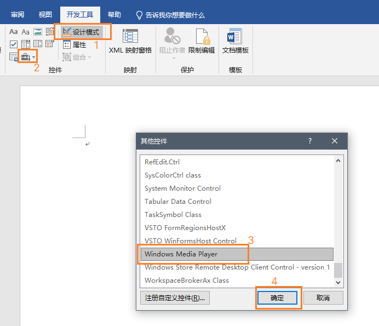Open control Properties (属性)
The width and height of the screenshot is (379, 326).
tap(74, 45)
